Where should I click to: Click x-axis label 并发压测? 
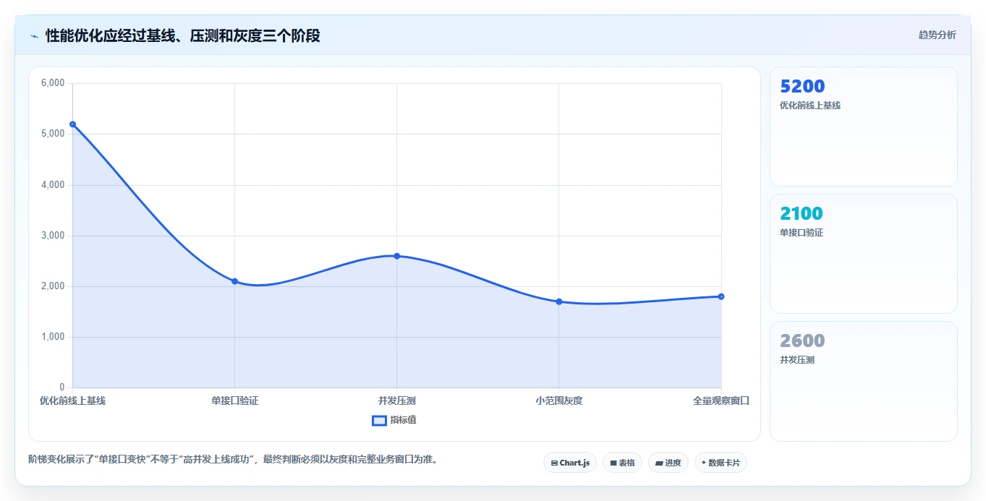[x=396, y=401]
